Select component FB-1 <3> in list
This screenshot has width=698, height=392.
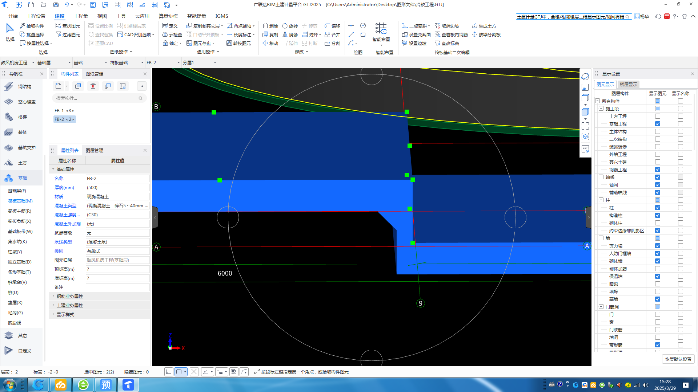[x=64, y=110]
